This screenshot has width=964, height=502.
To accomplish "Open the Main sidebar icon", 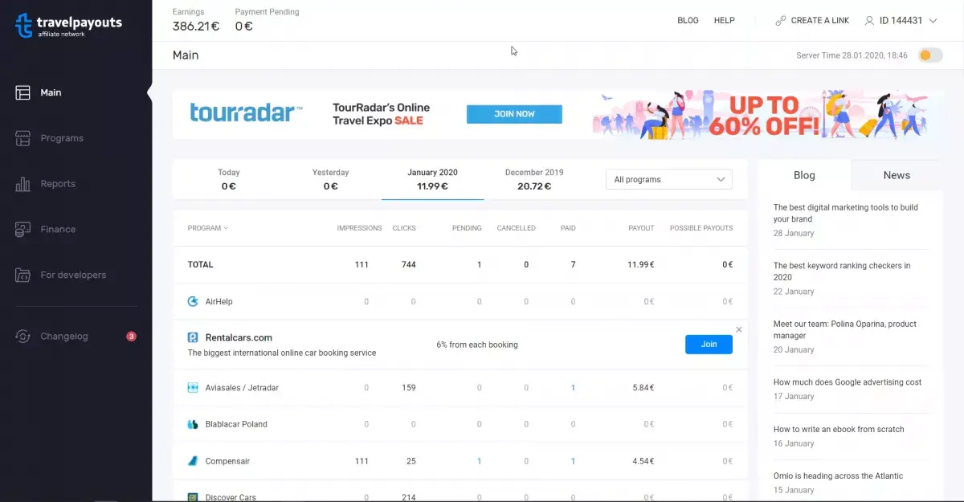I will click(x=23, y=92).
